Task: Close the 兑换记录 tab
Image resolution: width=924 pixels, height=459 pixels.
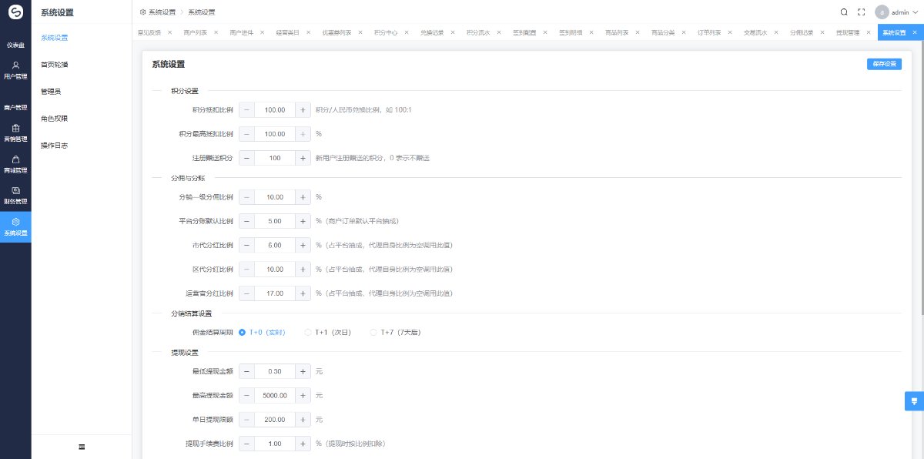Action: 453,33
